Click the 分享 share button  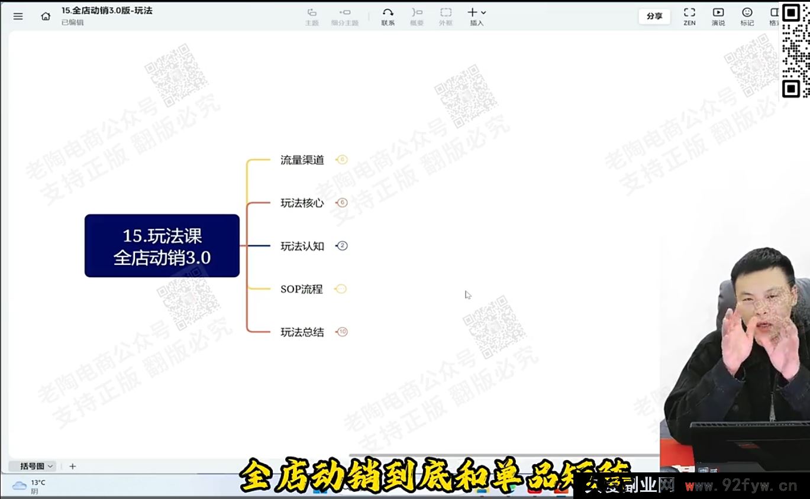[654, 16]
